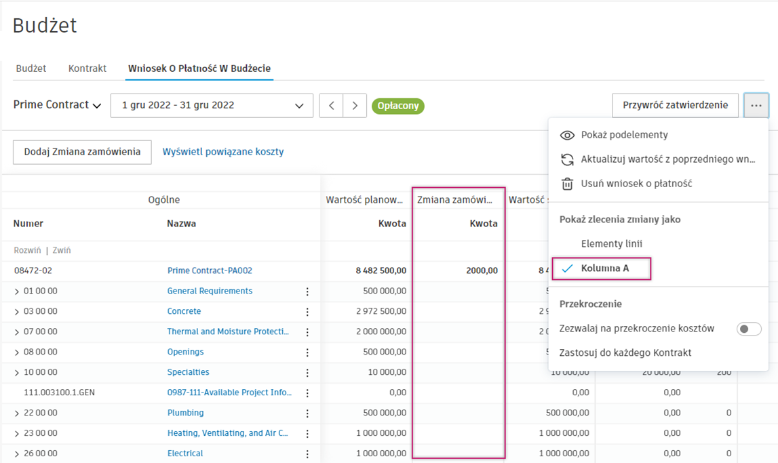This screenshot has height=463, width=778.
Task: Open row menu for General Requirements
Action: [307, 291]
